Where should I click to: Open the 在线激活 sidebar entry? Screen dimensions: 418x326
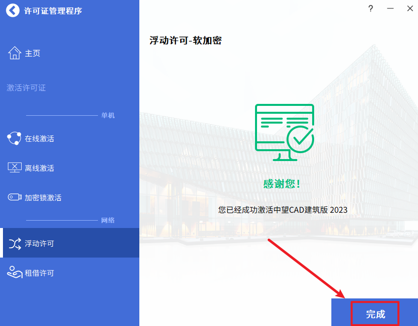(x=39, y=139)
